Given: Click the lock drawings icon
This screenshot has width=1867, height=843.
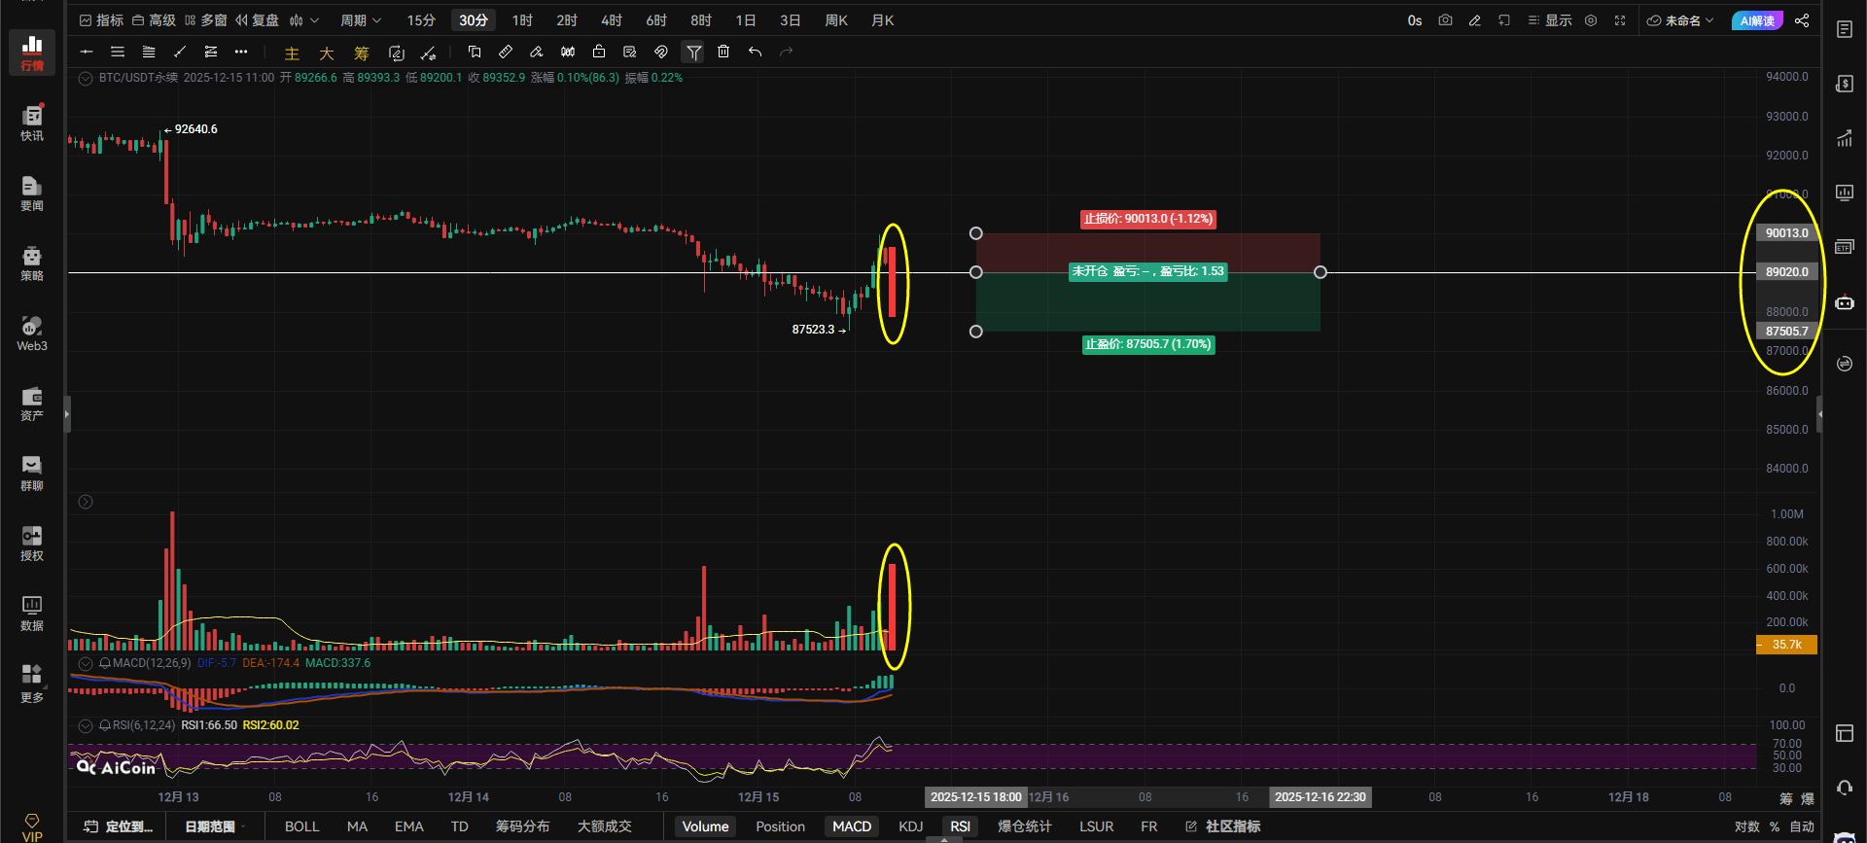Looking at the screenshot, I should [599, 53].
